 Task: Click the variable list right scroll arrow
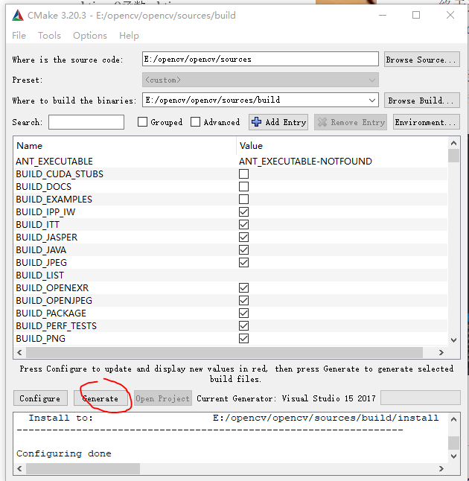click(441, 352)
